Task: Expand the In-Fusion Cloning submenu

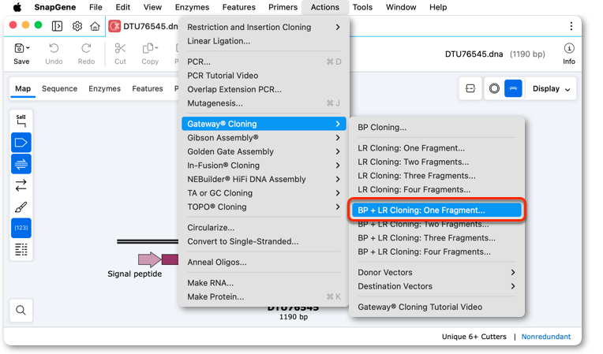Action: tap(264, 166)
